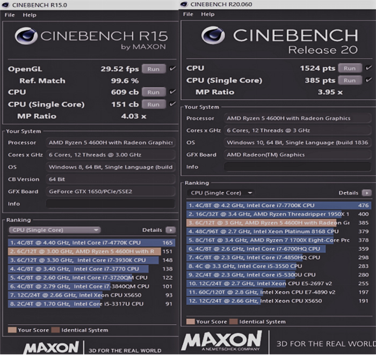Open the File menu in Cinebench R15
The width and height of the screenshot is (376, 355).
pos(10,15)
